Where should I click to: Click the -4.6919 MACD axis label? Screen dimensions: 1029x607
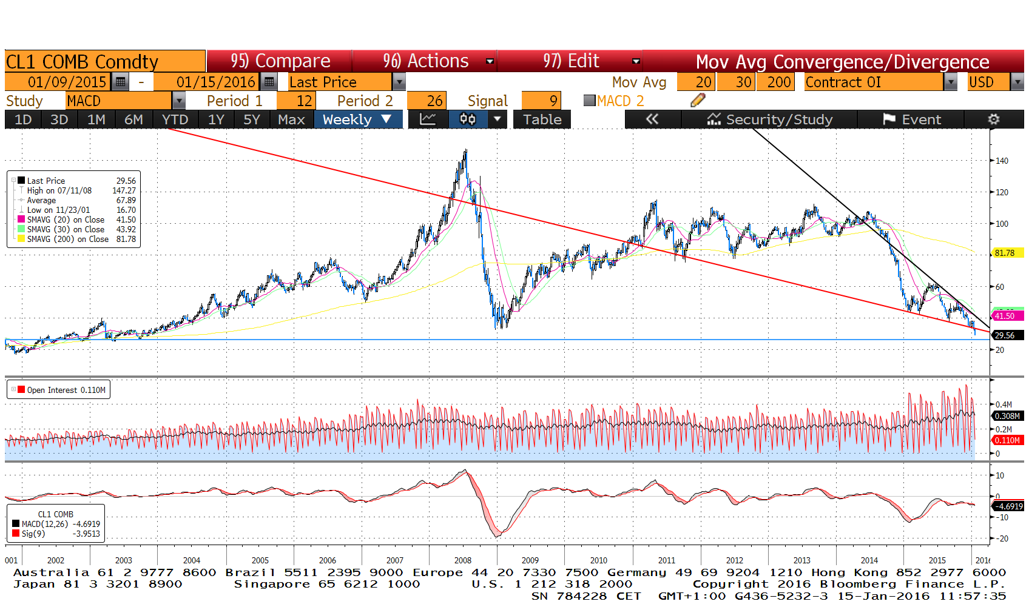point(1007,505)
